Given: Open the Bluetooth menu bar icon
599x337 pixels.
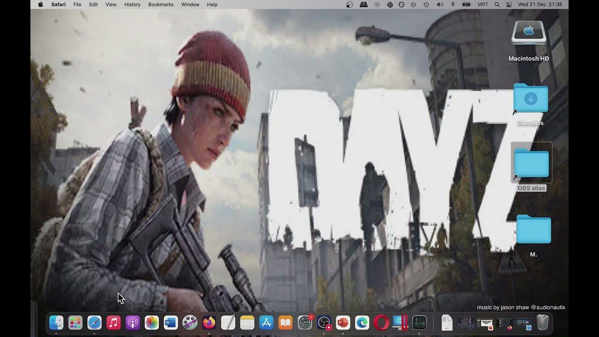Looking at the screenshot, I should tap(453, 4).
